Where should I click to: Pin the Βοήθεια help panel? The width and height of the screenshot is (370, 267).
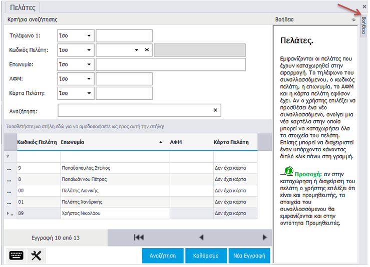[353, 19]
